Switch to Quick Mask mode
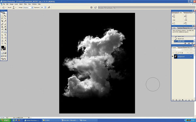 pos(5,53)
